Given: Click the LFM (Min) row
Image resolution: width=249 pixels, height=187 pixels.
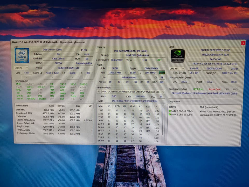Looking at the screenshot, I should point(54,110).
